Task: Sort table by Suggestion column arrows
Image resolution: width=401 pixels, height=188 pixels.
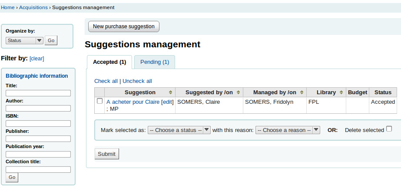Action: pos(171,92)
